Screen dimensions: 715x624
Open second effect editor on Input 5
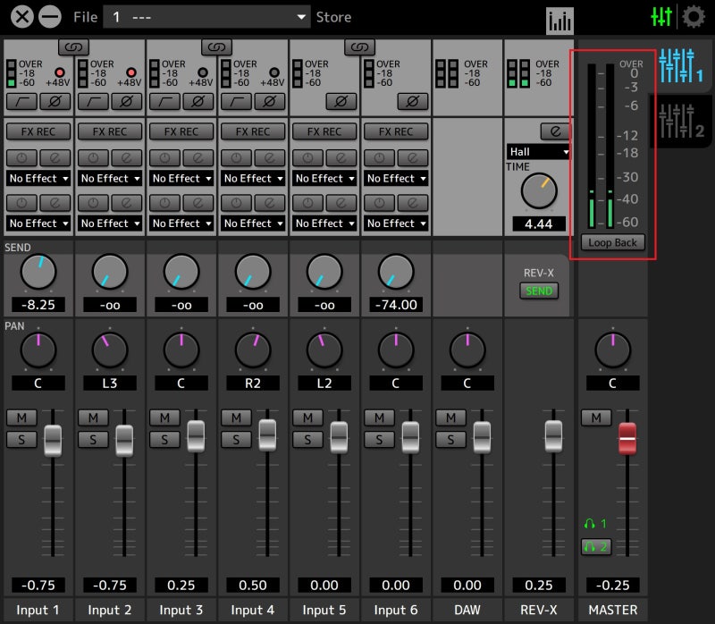(341, 203)
